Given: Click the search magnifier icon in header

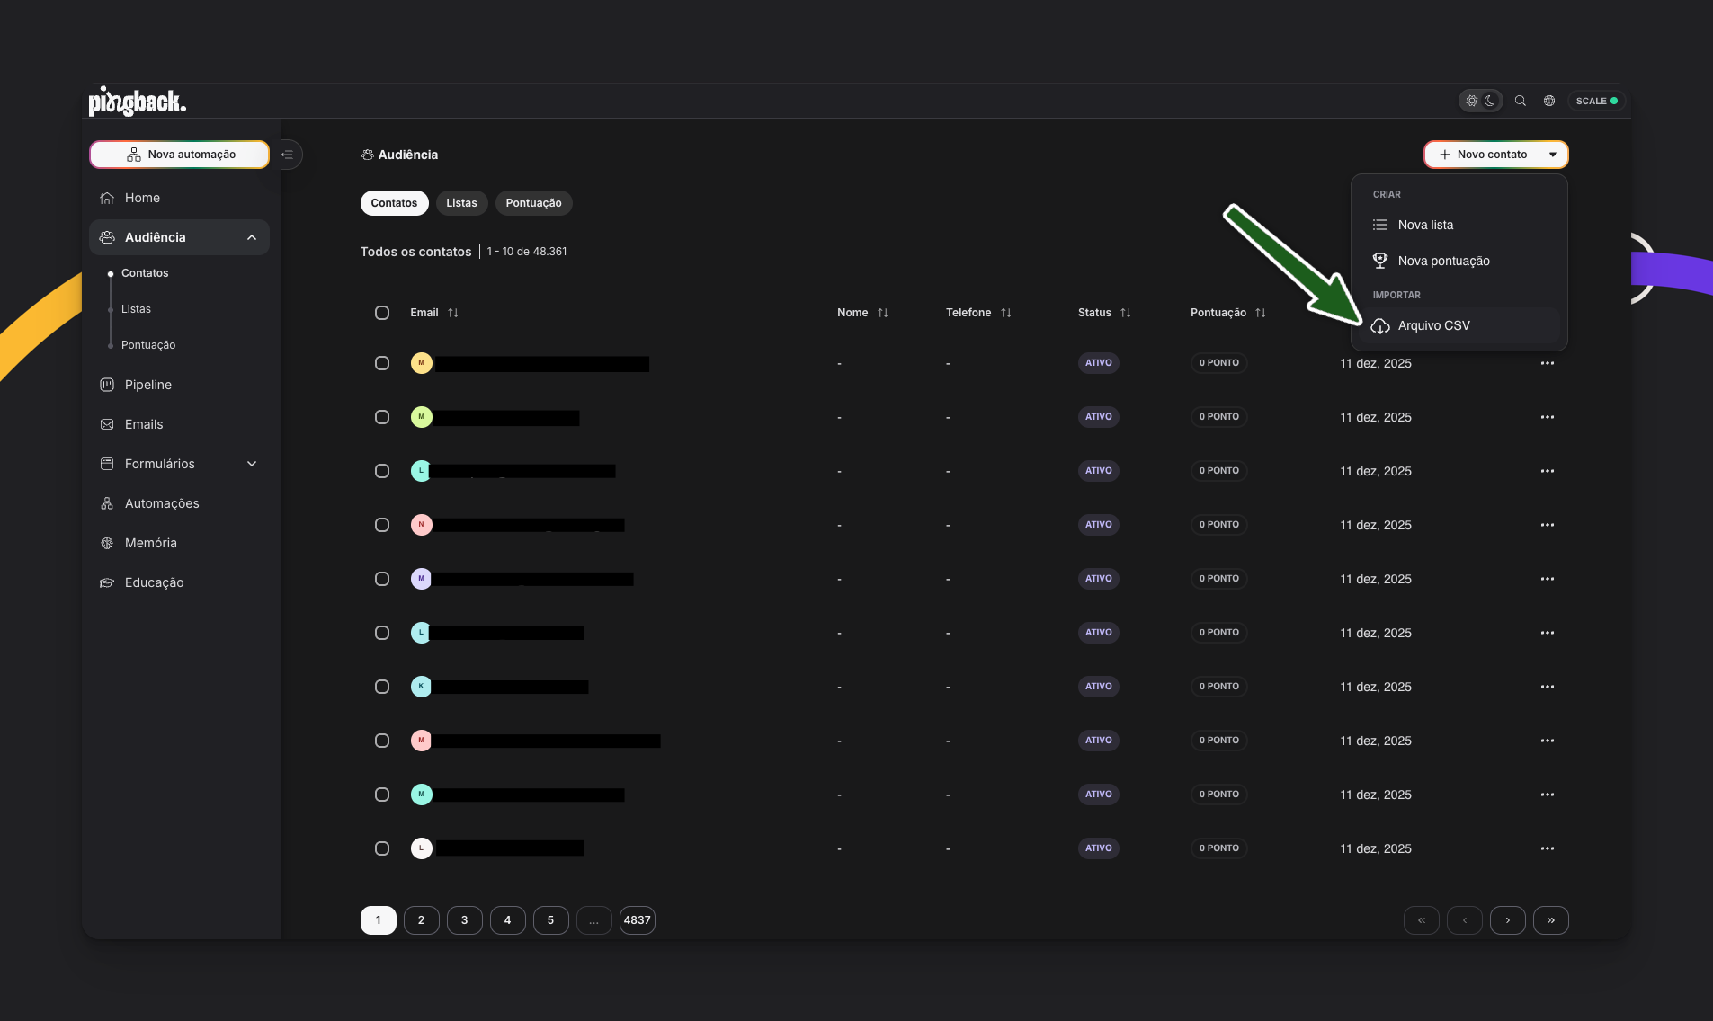Looking at the screenshot, I should pyautogui.click(x=1520, y=101).
